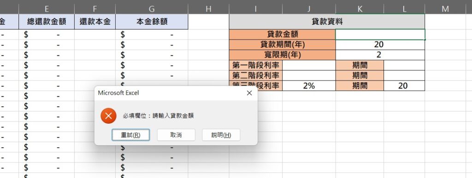Viewport: 472px width, 178px height.
Task: Select column E header
Action: [x=47, y=9]
